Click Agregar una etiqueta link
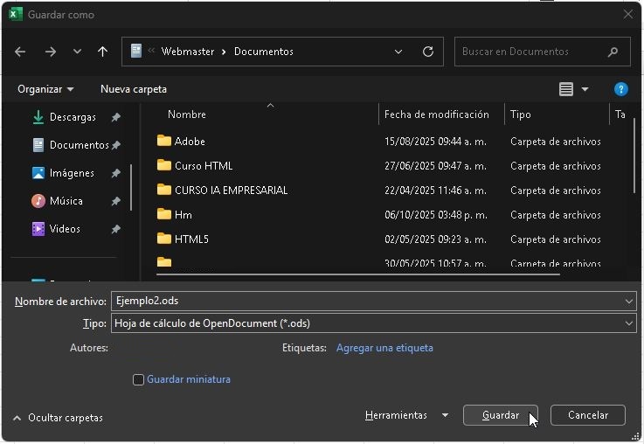This screenshot has width=644, height=444. [x=384, y=348]
